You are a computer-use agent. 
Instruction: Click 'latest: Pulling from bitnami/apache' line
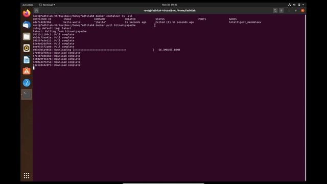[x=60, y=31]
